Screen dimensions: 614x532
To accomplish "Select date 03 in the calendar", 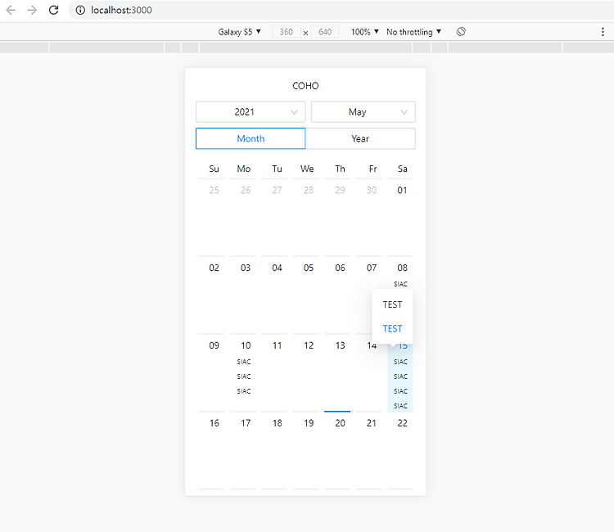I will click(x=246, y=268).
